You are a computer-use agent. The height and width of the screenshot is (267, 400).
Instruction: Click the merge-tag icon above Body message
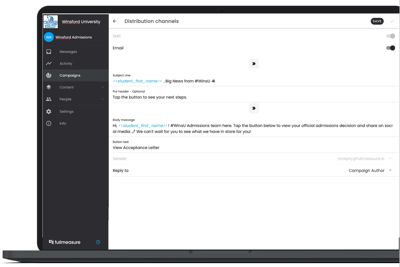254,108
